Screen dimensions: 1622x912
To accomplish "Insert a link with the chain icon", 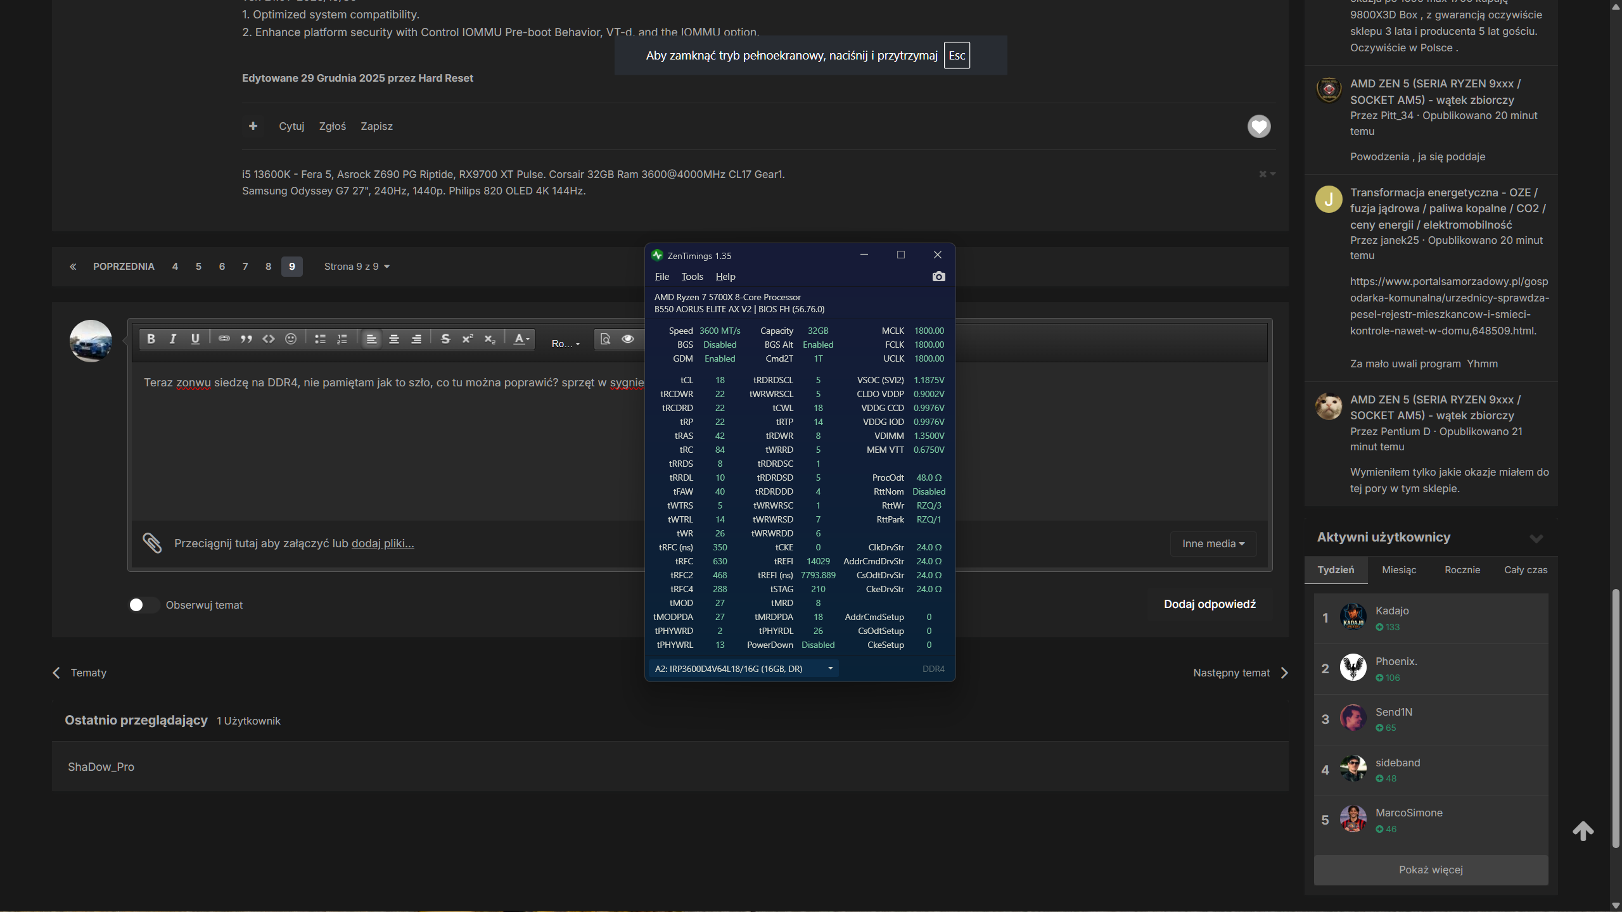I will coord(224,339).
